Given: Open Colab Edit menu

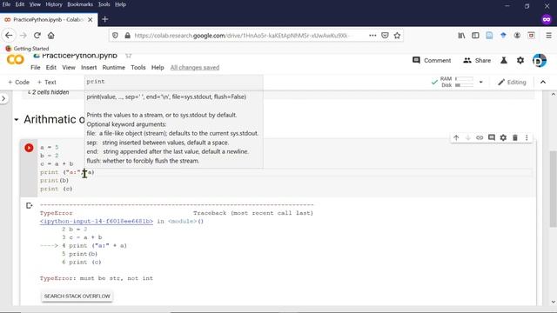Looking at the screenshot, I should 50,68.
